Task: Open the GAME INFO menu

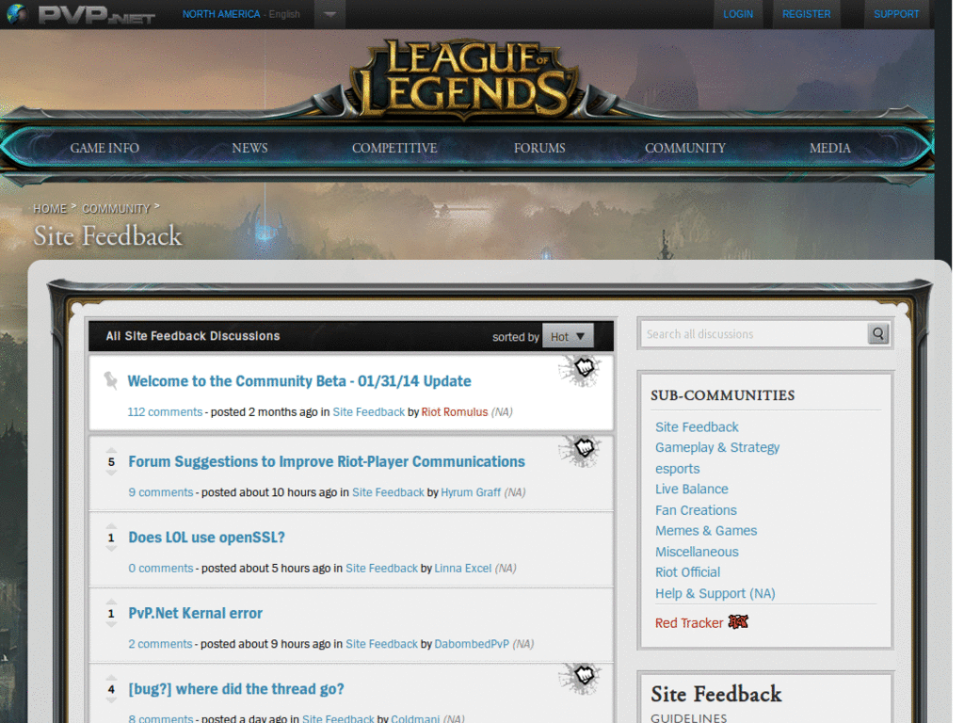Action: (104, 148)
